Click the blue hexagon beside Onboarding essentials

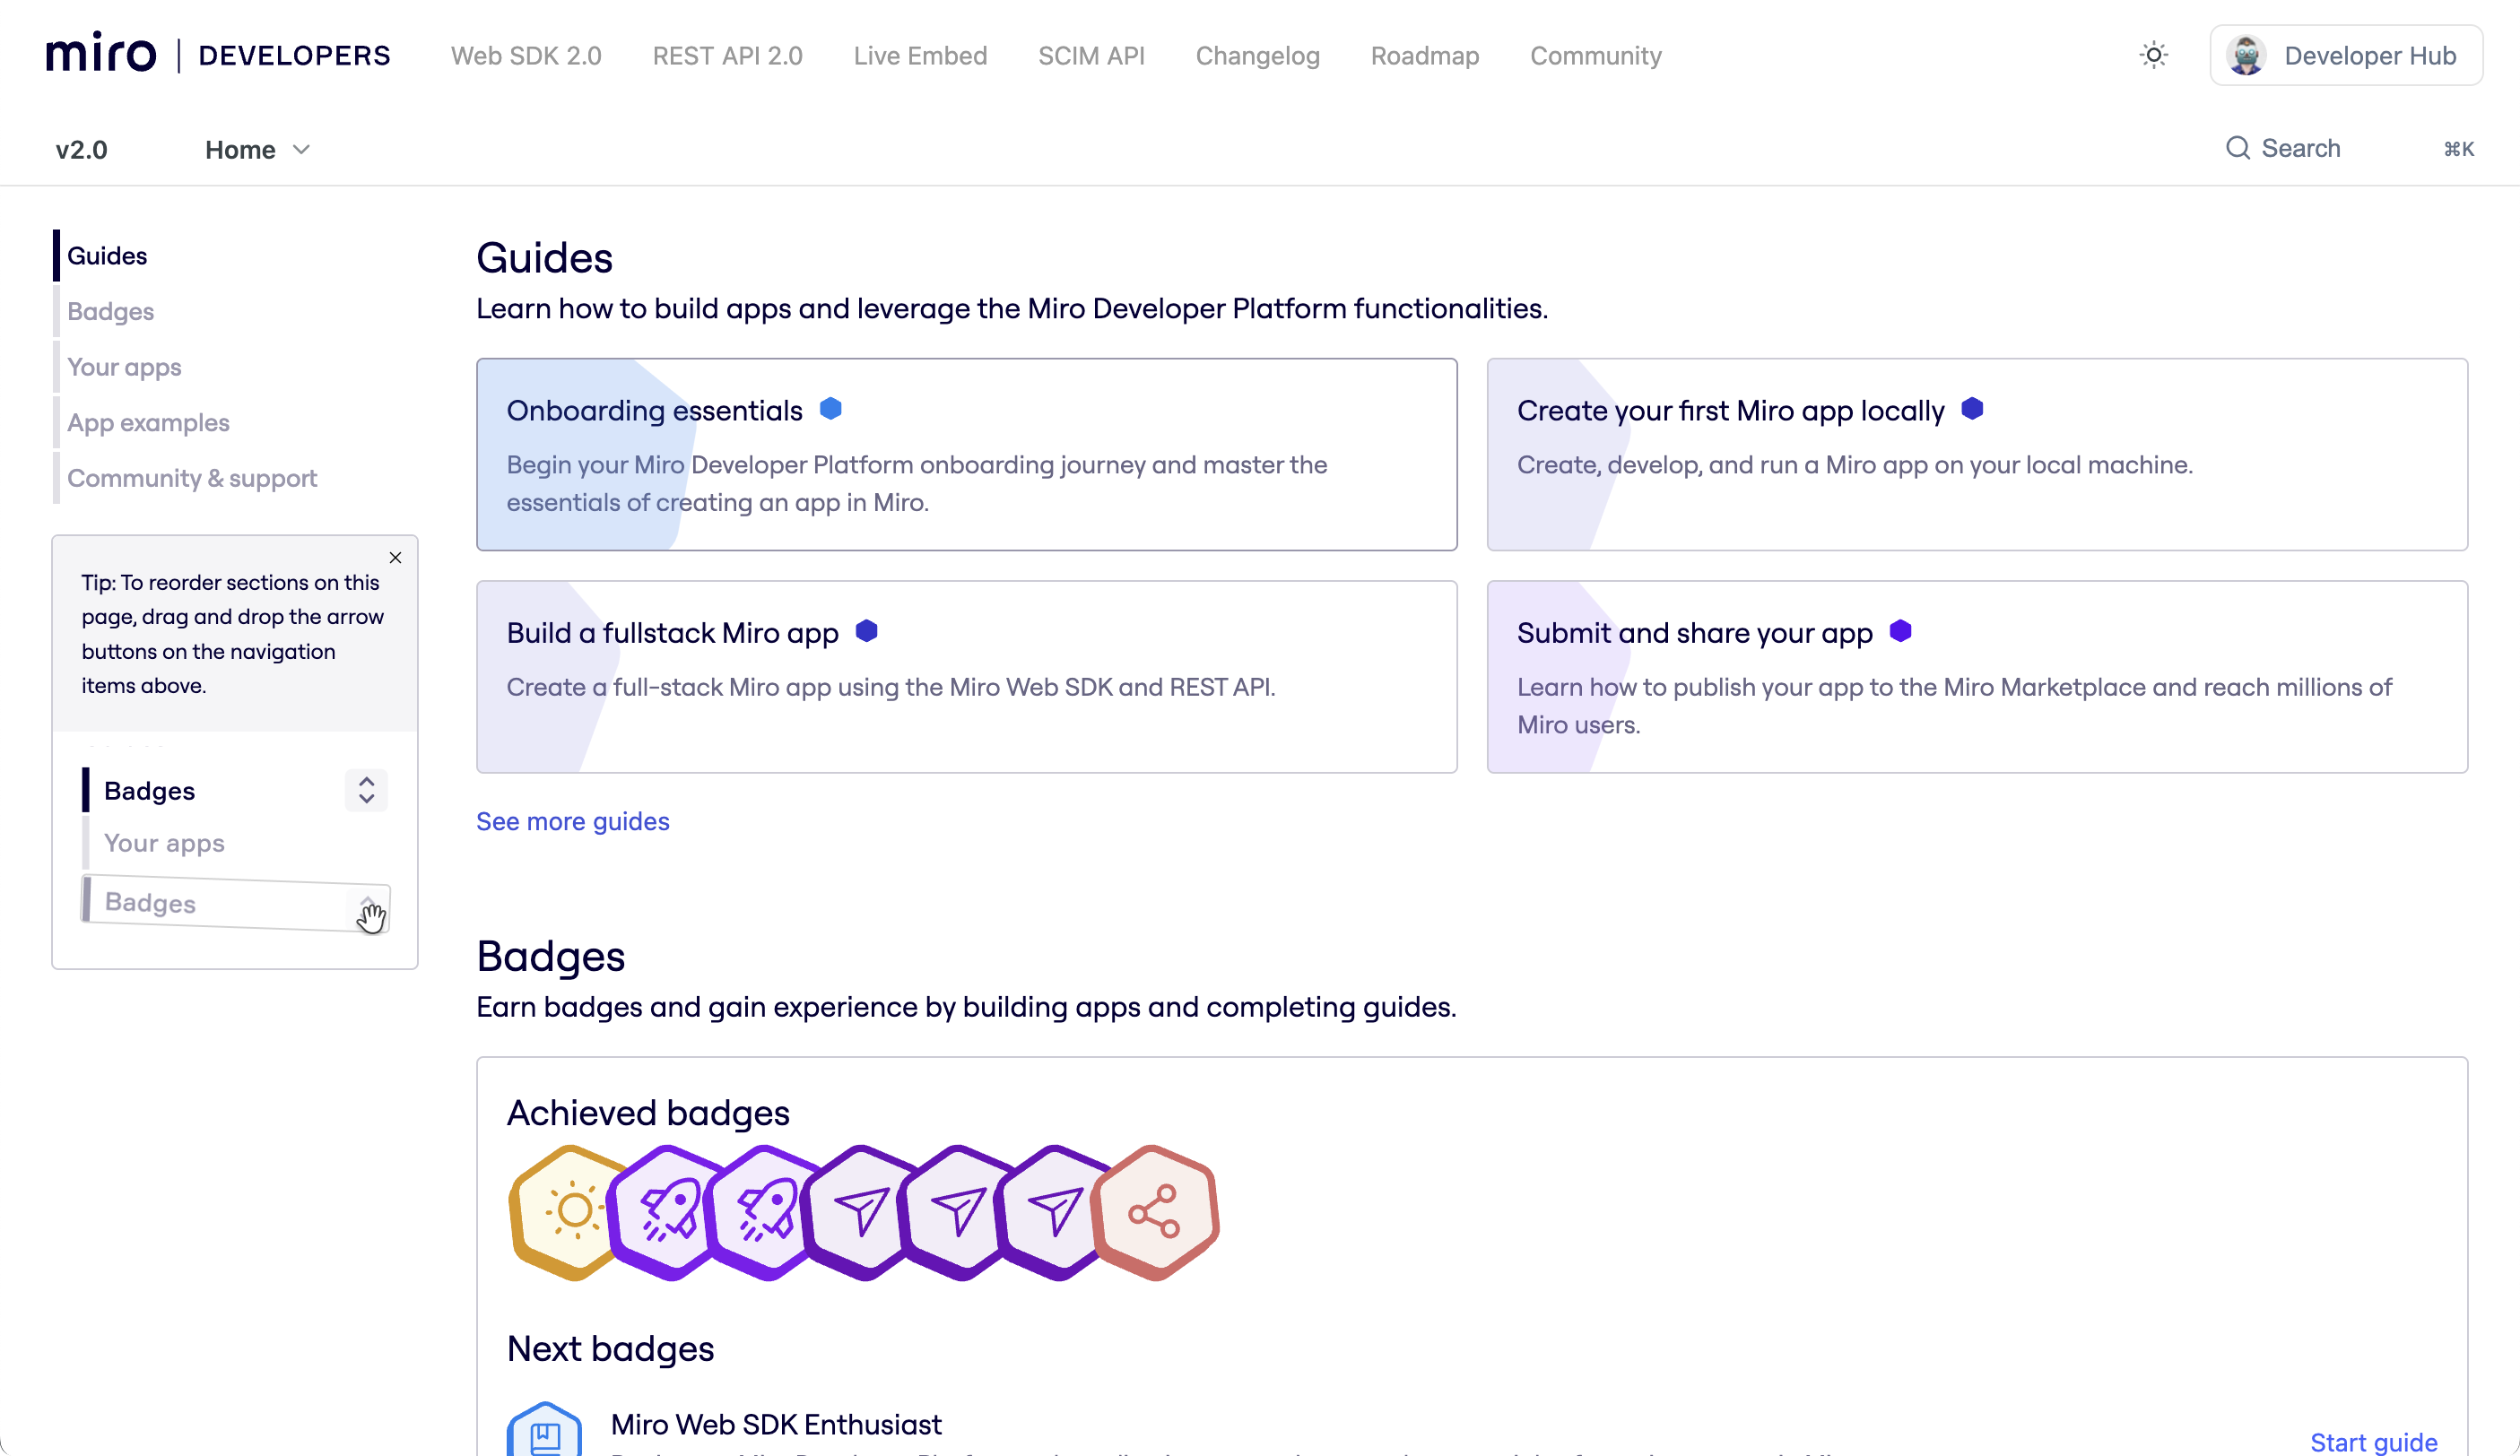pos(830,409)
